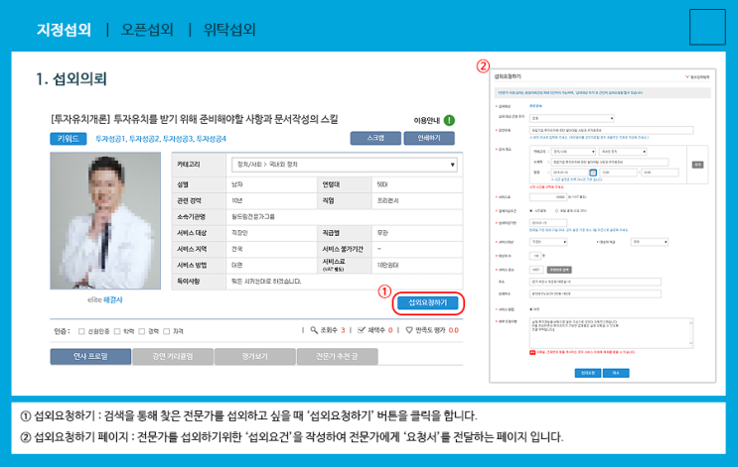The height and width of the screenshot is (467, 738).
Task: Click the magnifier icon beside 조회수
Action: 314,330
